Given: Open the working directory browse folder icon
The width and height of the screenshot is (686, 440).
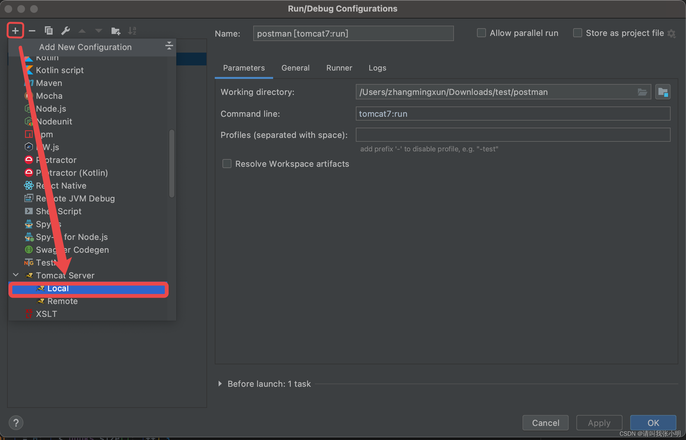Looking at the screenshot, I should pyautogui.click(x=642, y=92).
